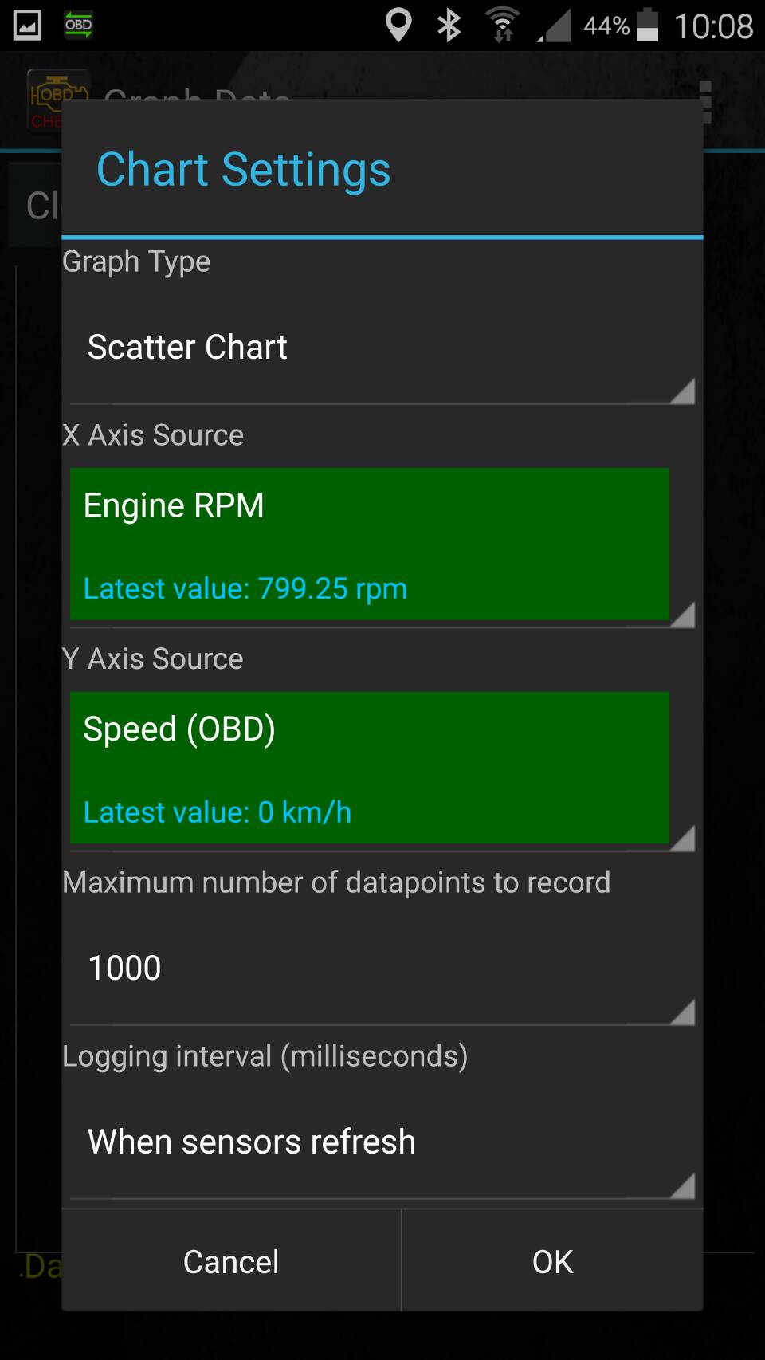Tap the Wi-Fi status icon
This screenshot has height=1360, width=765.
pyautogui.click(x=503, y=26)
